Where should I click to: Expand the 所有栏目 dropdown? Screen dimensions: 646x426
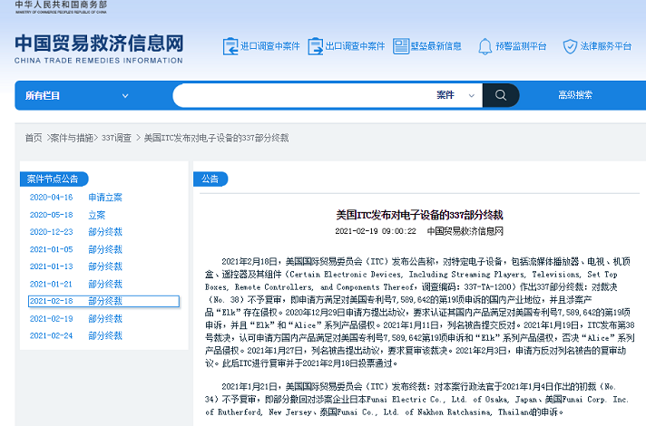click(77, 95)
